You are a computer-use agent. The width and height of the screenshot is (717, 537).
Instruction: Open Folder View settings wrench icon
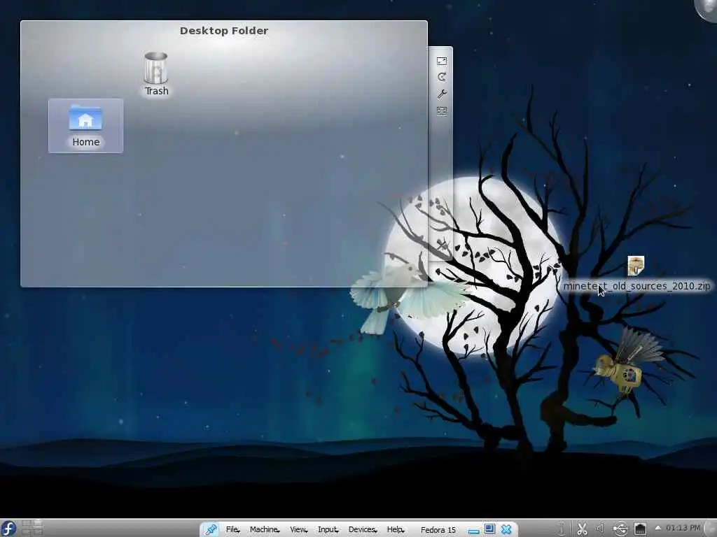442,94
